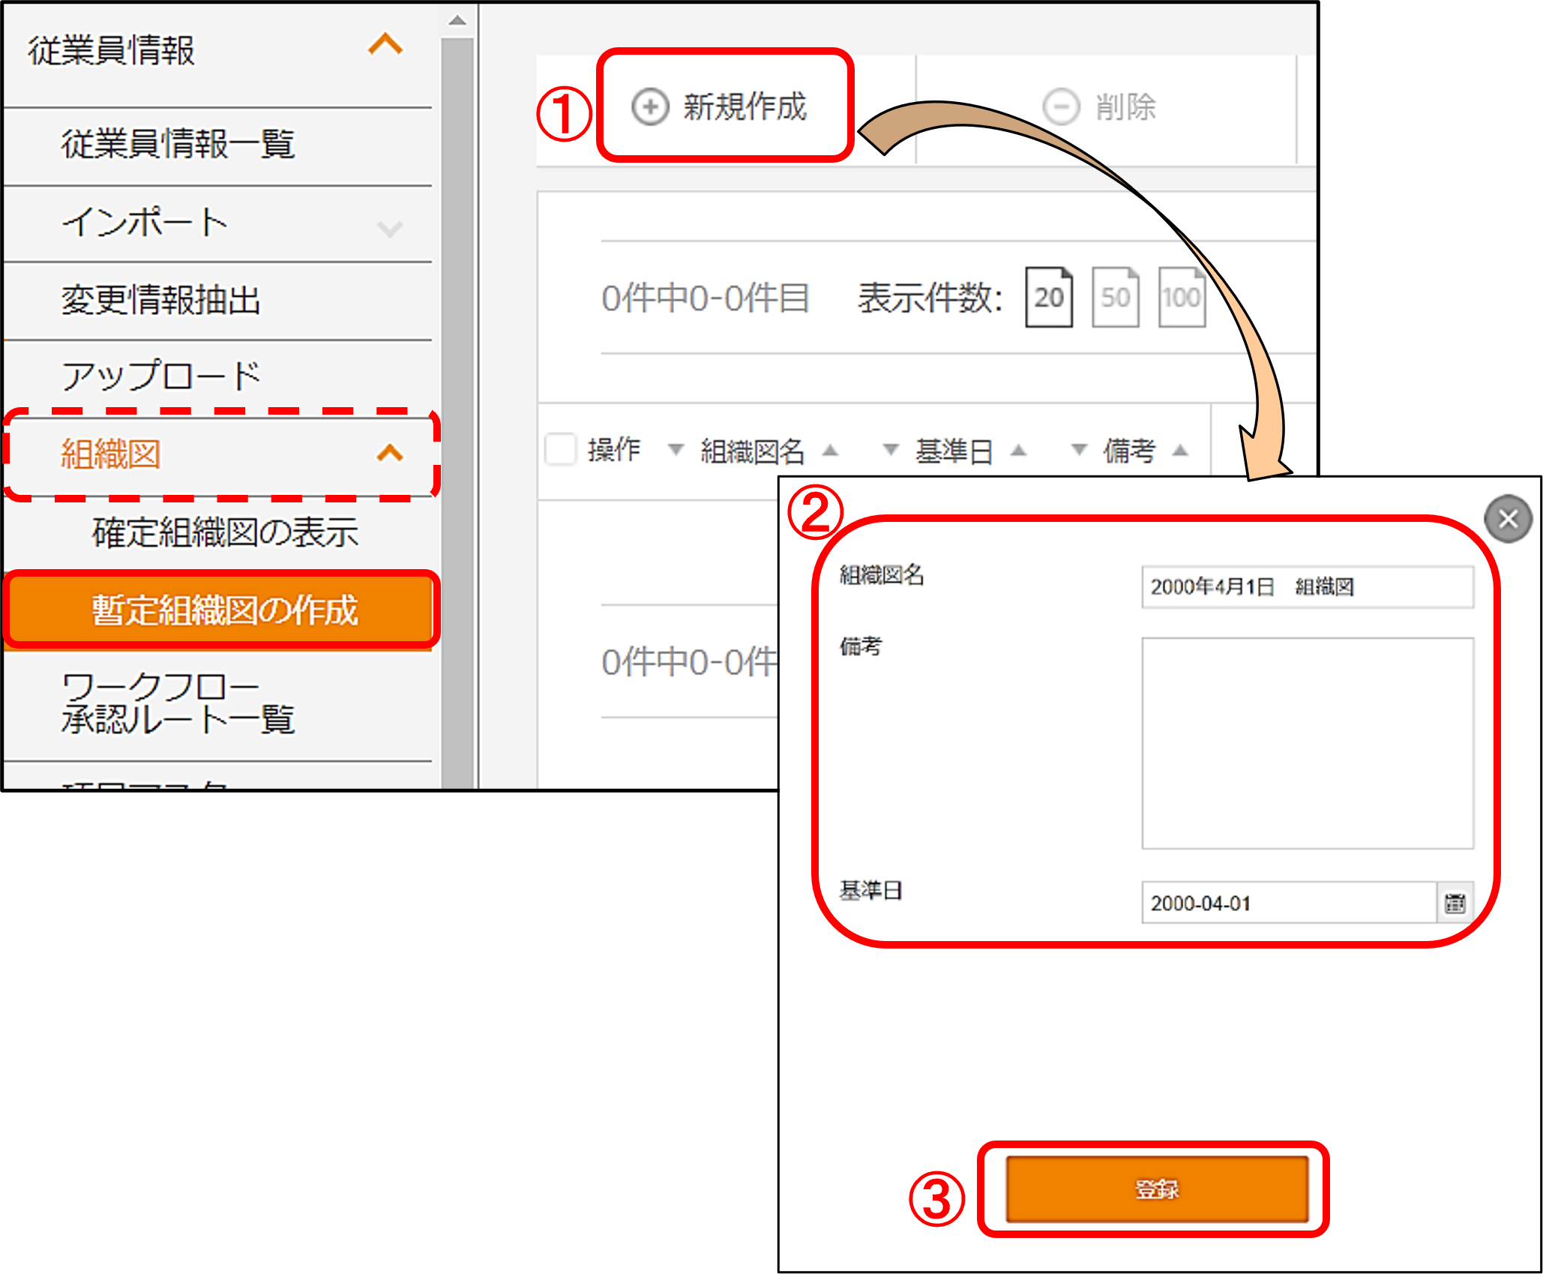This screenshot has width=1543, height=1274.
Task: Close the dialog with the X icon
Action: [1508, 519]
